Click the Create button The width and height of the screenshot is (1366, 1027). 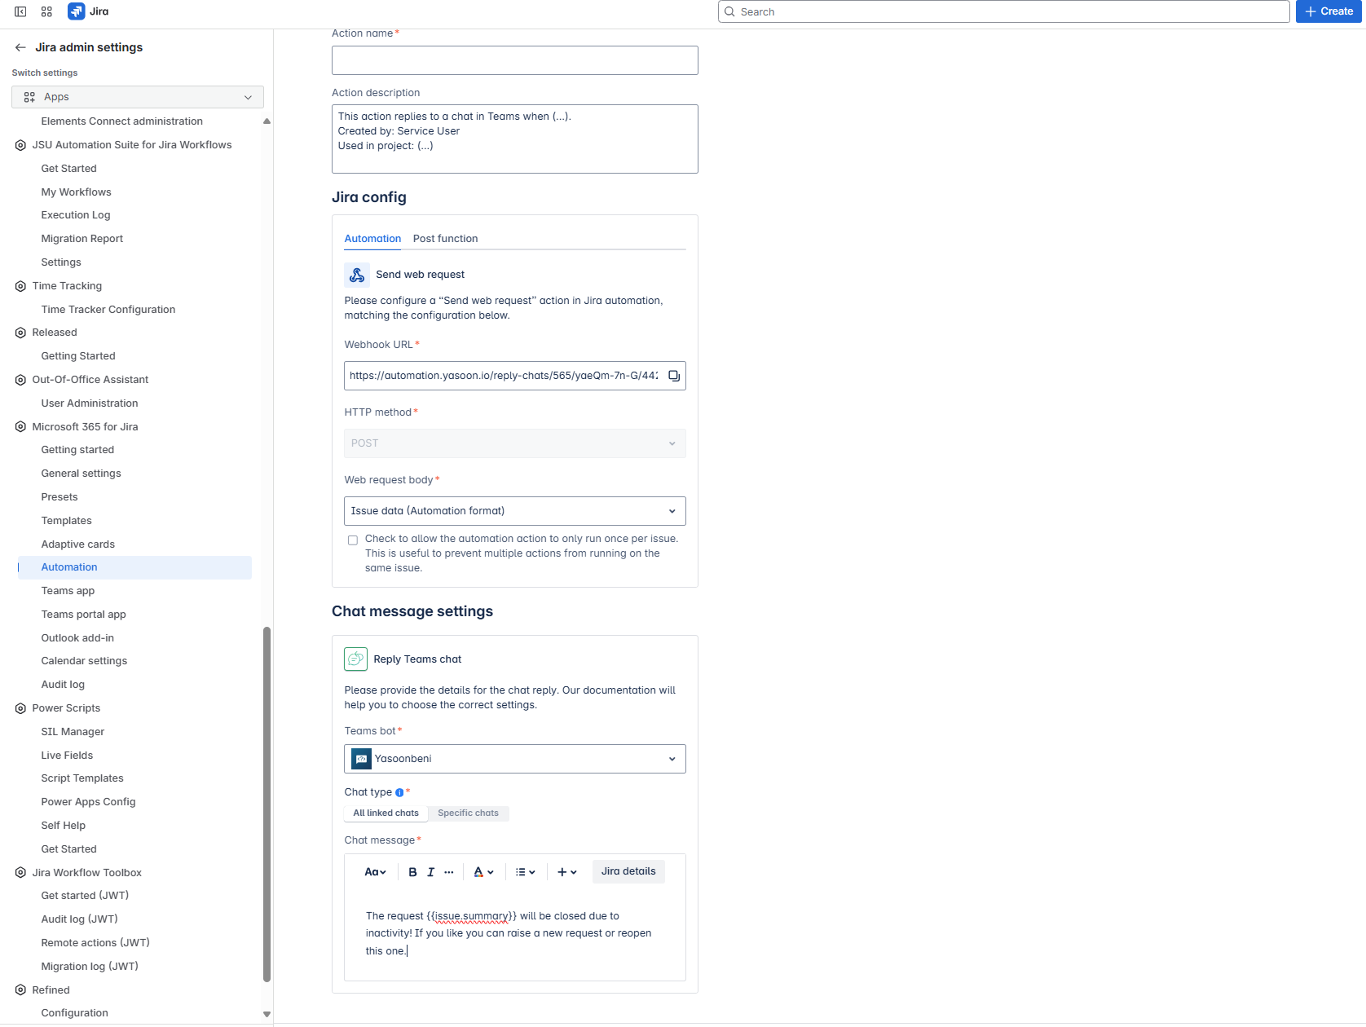tap(1329, 11)
